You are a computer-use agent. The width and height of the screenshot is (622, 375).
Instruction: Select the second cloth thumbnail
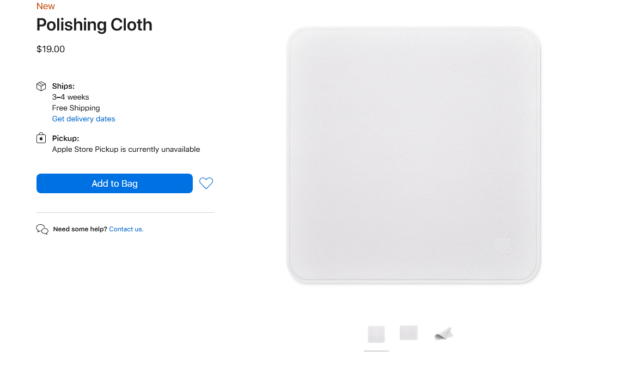pos(408,333)
